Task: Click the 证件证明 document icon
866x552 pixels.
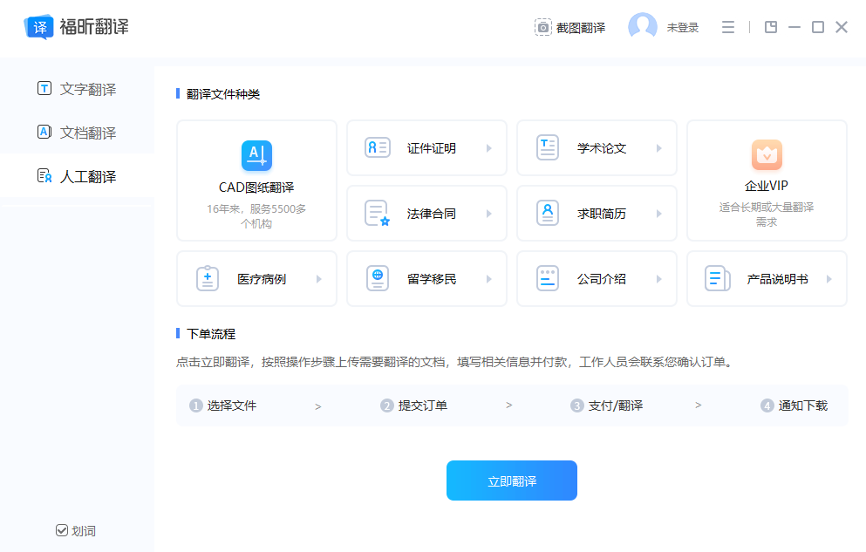Action: point(377,147)
